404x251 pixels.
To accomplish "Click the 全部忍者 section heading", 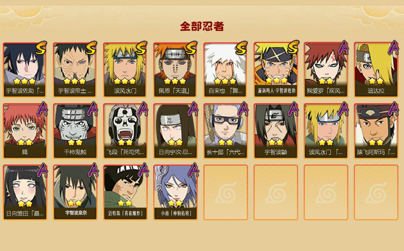I will [202, 26].
